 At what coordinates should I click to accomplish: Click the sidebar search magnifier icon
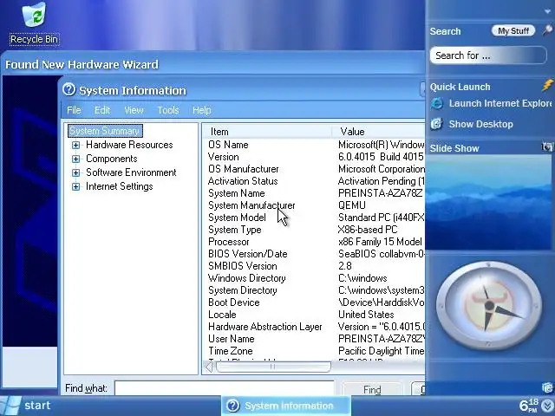(547, 30)
